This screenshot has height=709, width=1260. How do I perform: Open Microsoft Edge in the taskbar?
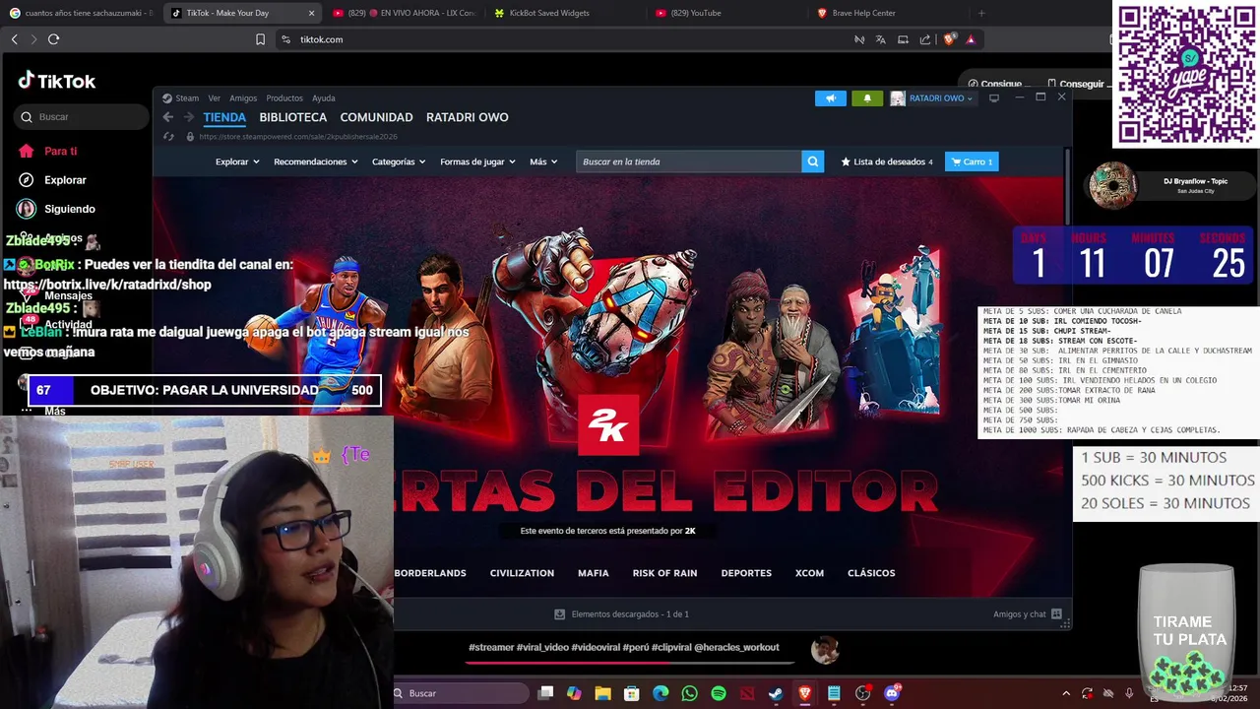tap(661, 693)
